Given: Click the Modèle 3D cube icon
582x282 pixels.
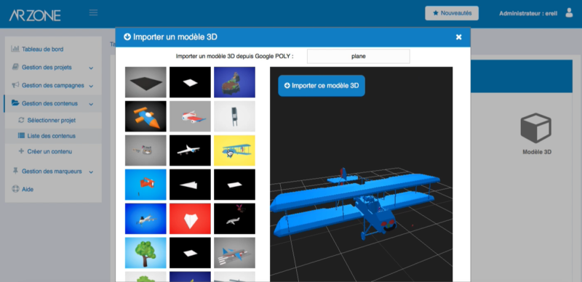Looking at the screenshot, I should pos(535,128).
